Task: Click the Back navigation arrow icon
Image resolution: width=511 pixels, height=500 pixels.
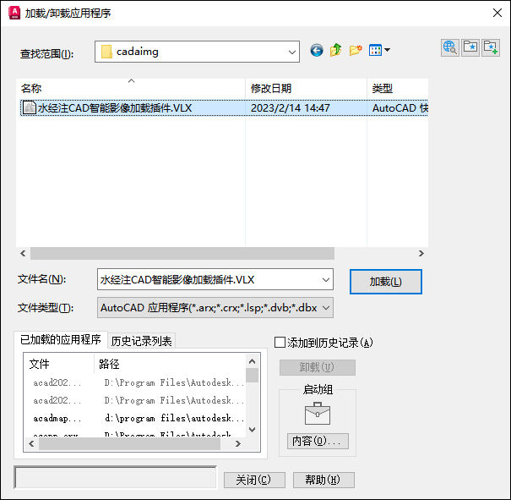Action: pyautogui.click(x=317, y=51)
